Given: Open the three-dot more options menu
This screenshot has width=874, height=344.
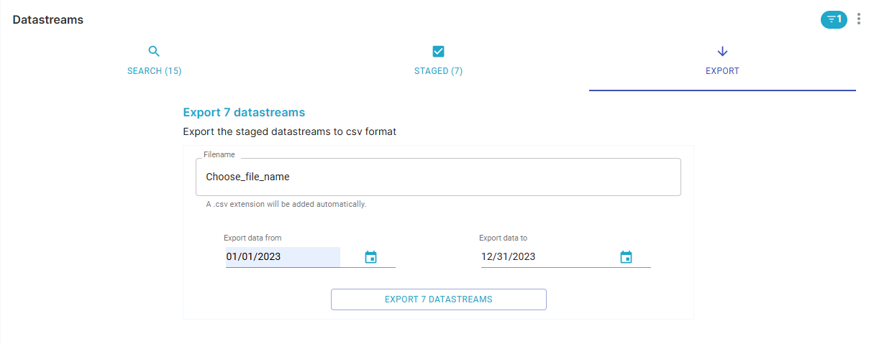Looking at the screenshot, I should click(x=858, y=19).
